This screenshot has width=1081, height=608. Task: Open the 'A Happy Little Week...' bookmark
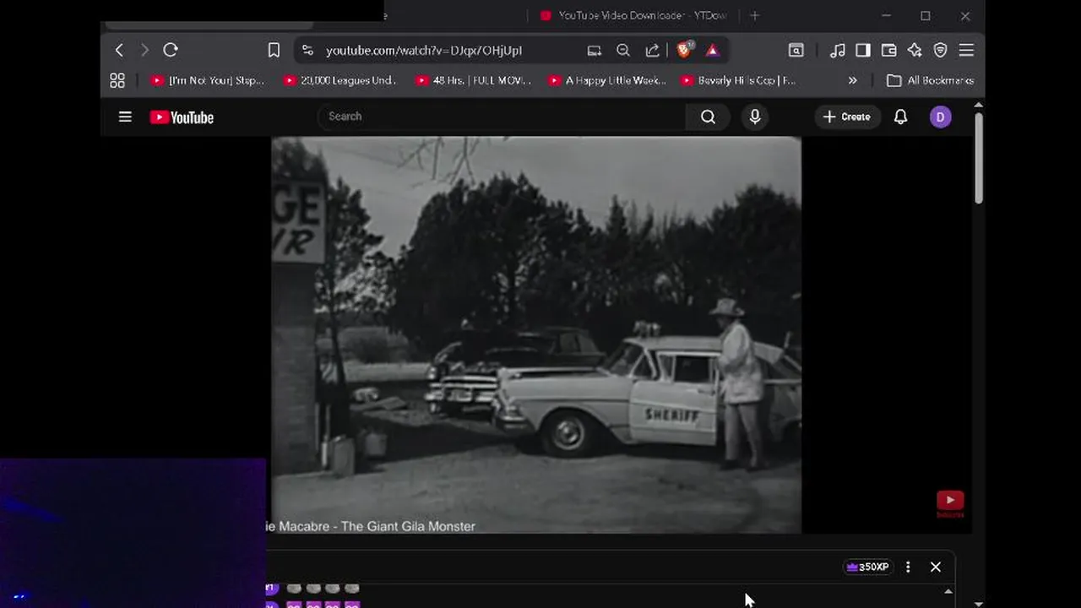pos(606,80)
